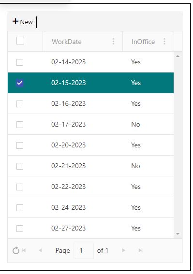193x274 pixels.
Task: Sort by the InOffice column header
Action: (x=143, y=42)
